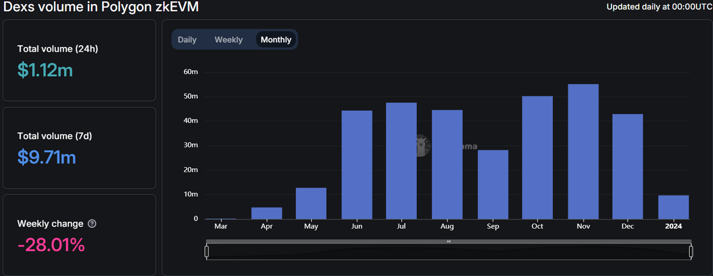Screen dimensions: 713x276
Task: Click the 30m y-axis label
Action: (x=191, y=145)
